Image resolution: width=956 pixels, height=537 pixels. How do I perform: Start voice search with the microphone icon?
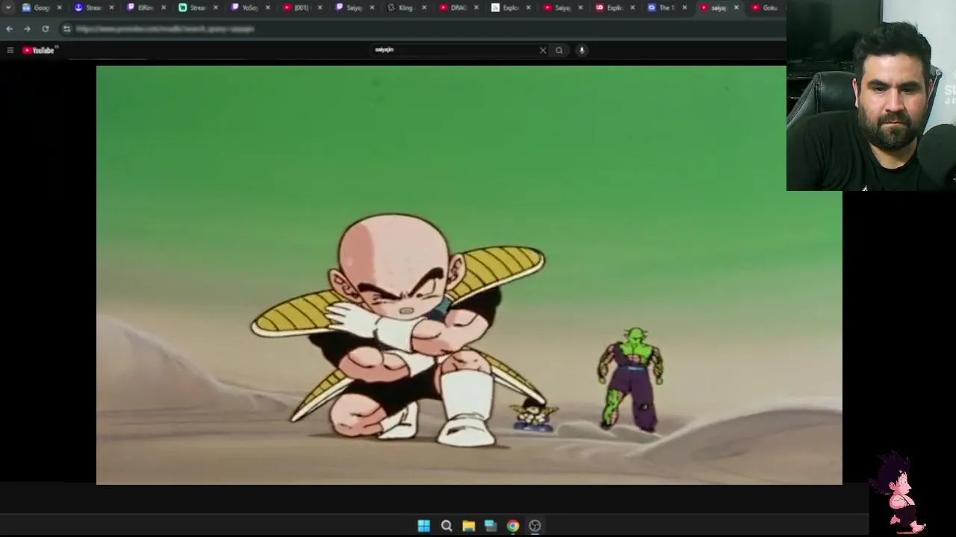pyautogui.click(x=582, y=50)
